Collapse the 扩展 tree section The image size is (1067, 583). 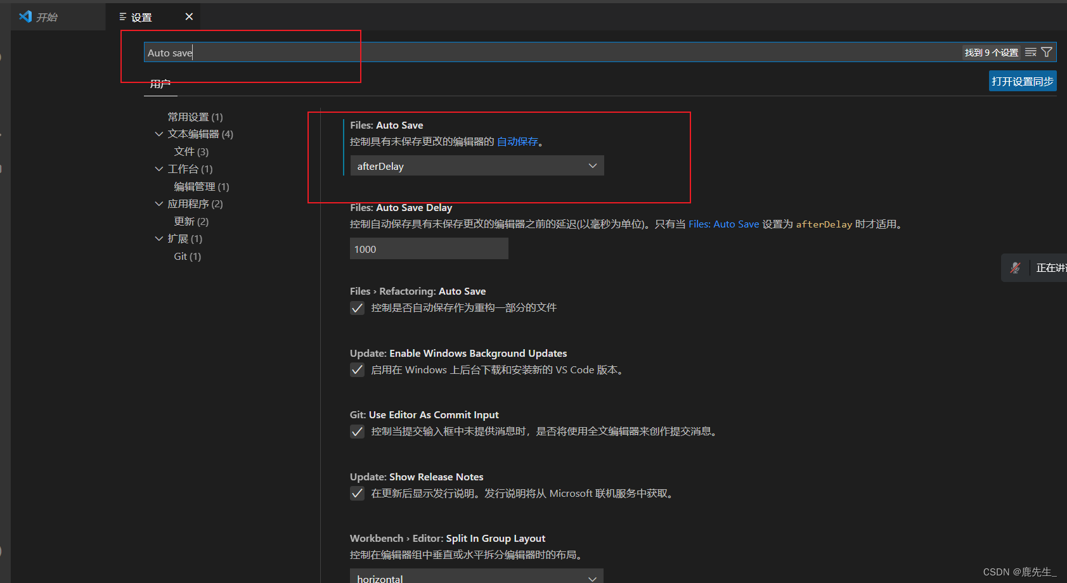(x=159, y=239)
